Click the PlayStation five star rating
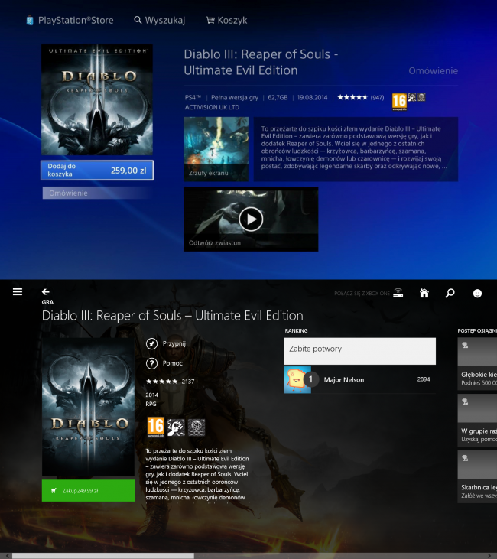Image resolution: width=497 pixels, height=559 pixels. [x=352, y=97]
